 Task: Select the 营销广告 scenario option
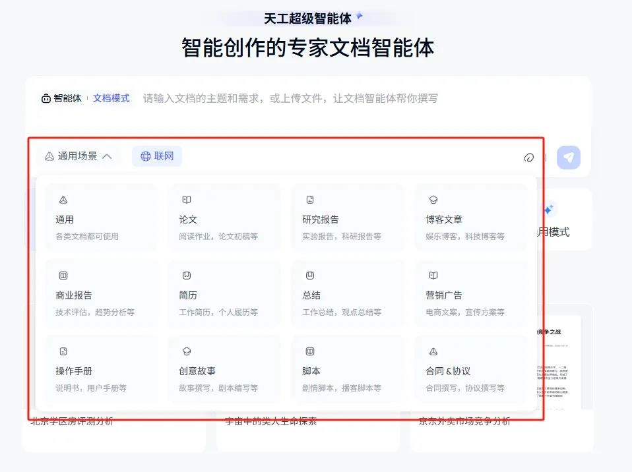tap(471, 293)
